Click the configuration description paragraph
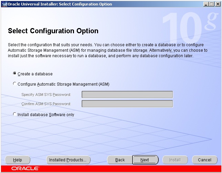Viewport: 222px width, 173px height. pos(105,50)
